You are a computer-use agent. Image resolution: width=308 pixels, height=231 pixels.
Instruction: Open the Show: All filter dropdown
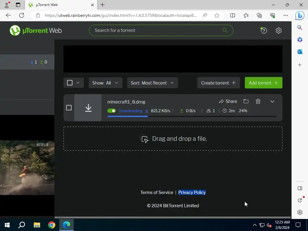[106, 83]
